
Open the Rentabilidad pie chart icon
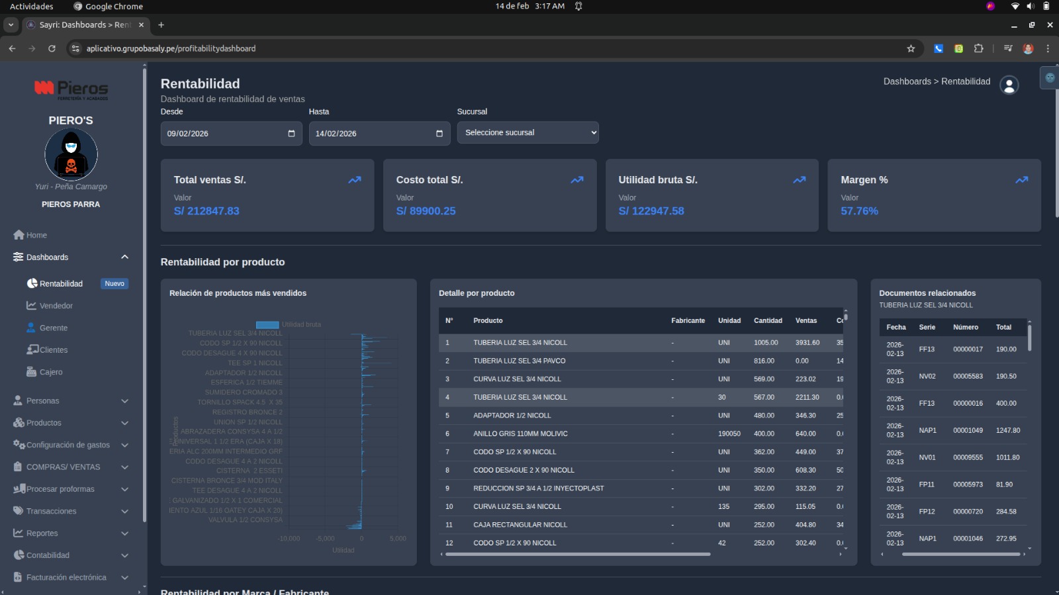[x=32, y=283]
